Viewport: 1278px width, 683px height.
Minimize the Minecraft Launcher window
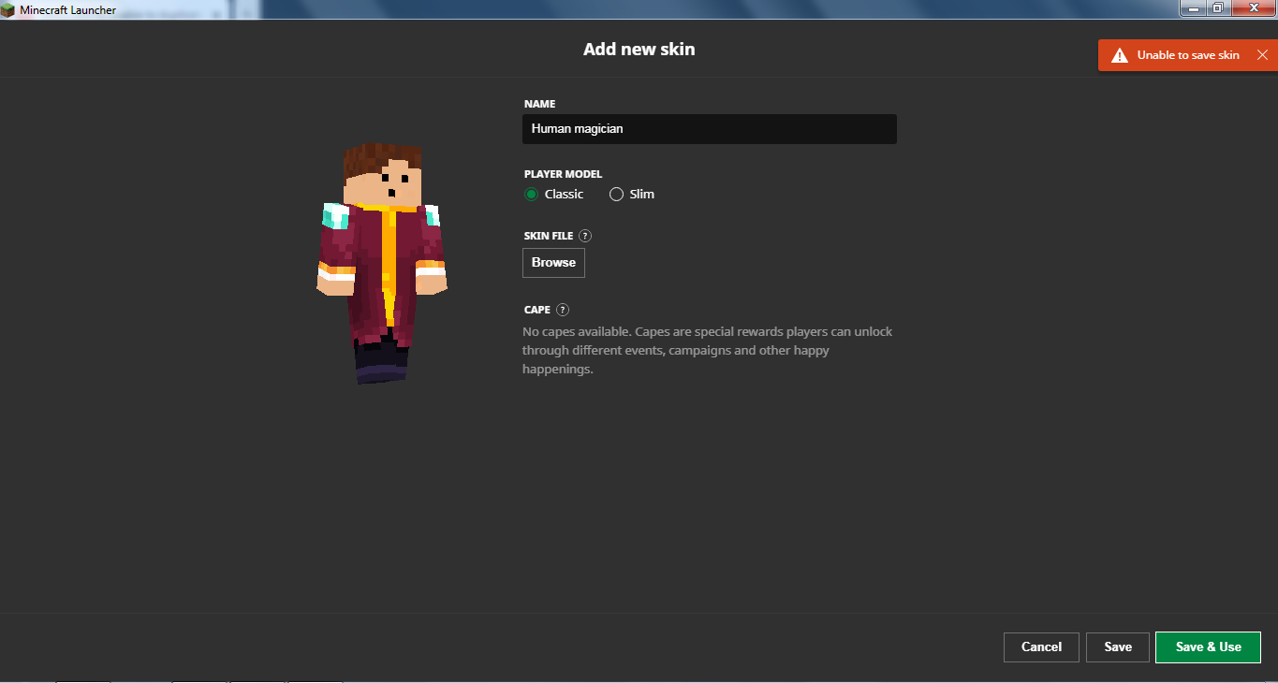(x=1193, y=8)
